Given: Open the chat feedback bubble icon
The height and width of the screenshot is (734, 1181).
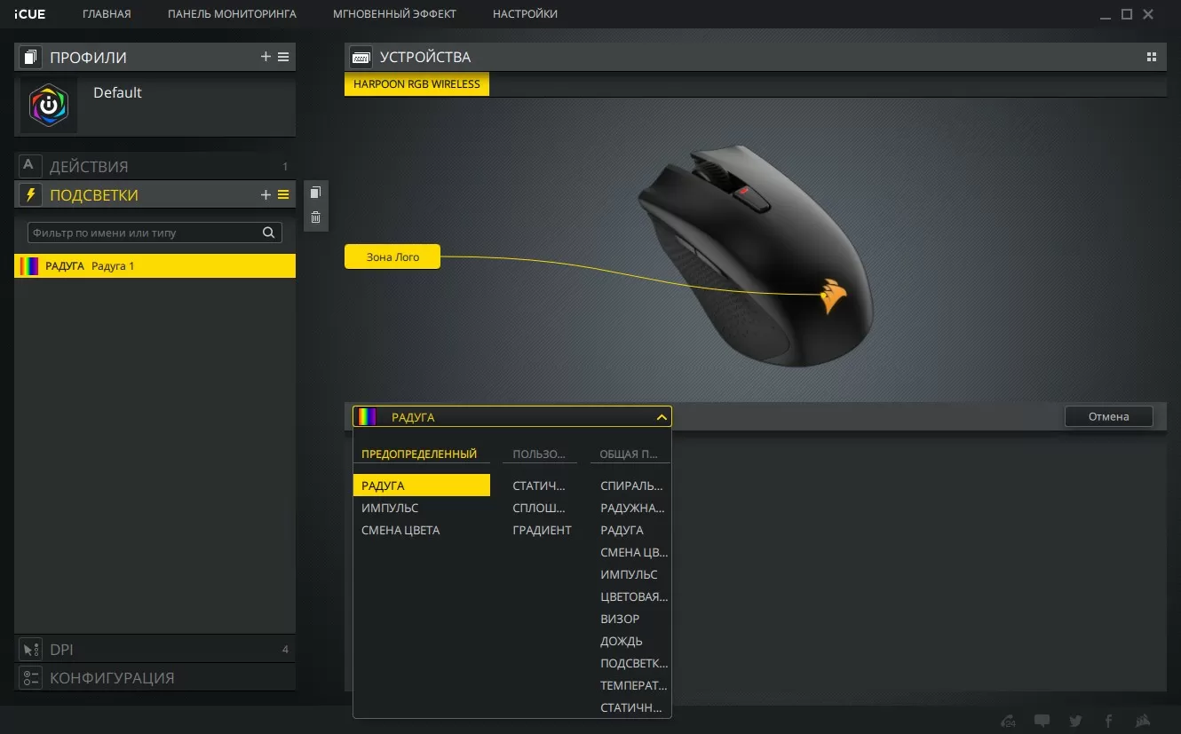Looking at the screenshot, I should pos(1042,721).
